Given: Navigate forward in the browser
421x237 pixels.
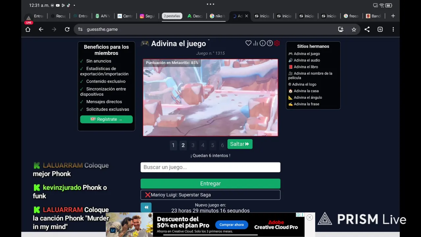Looking at the screenshot, I should 54,29.
